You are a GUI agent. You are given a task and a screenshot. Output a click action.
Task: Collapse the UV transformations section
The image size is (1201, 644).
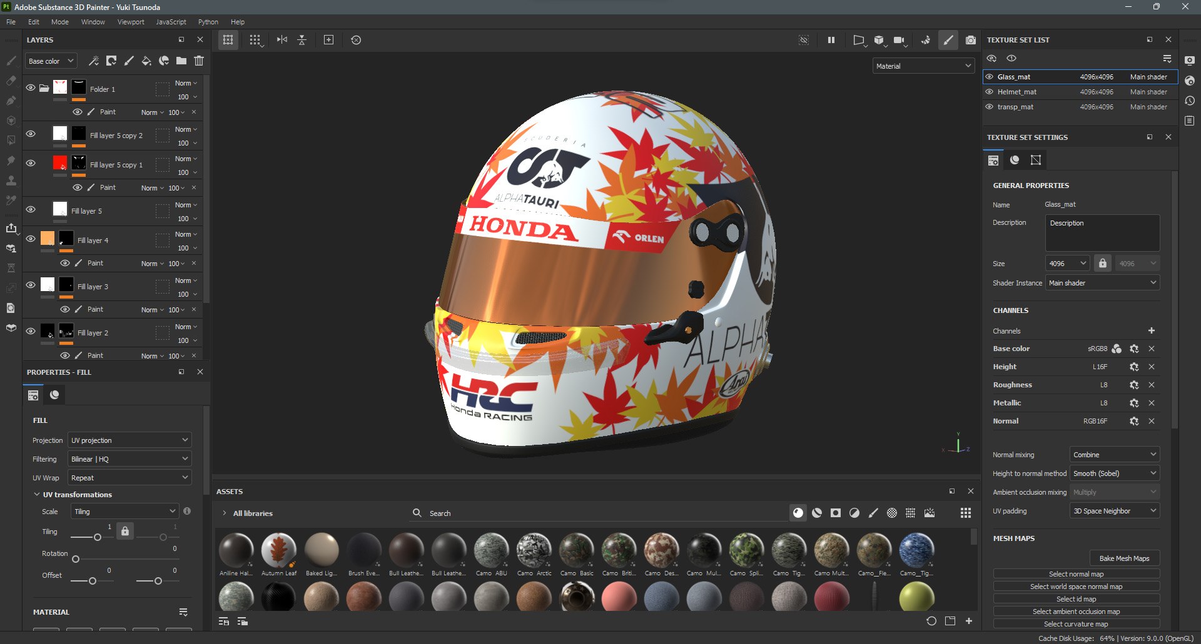[x=37, y=494]
